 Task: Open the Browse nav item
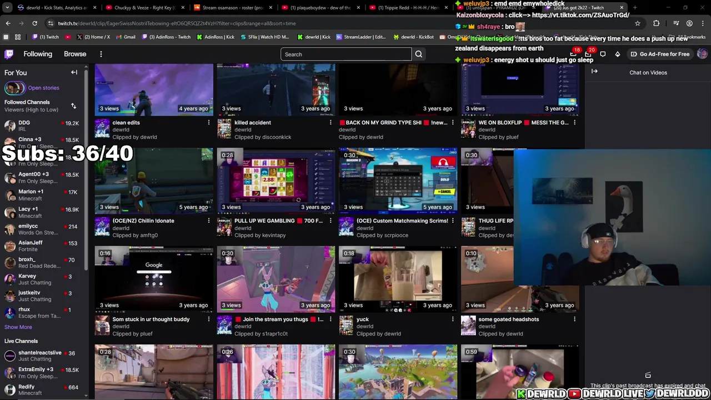[x=75, y=54]
